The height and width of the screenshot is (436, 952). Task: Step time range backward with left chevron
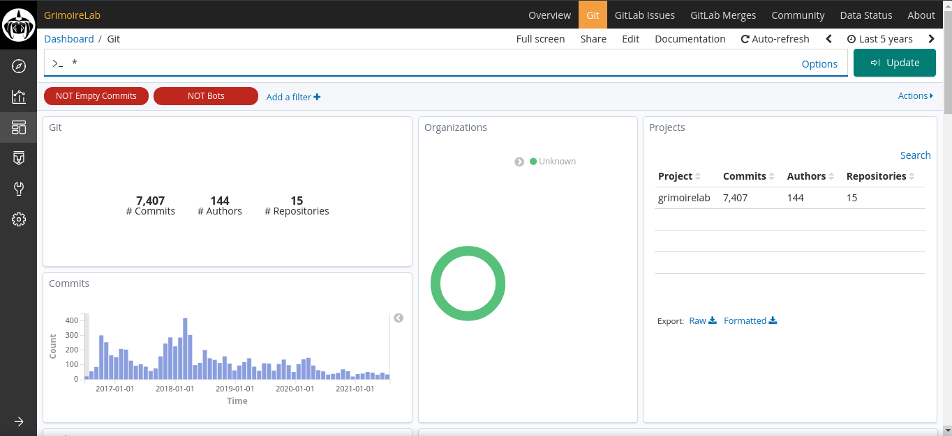[828, 39]
